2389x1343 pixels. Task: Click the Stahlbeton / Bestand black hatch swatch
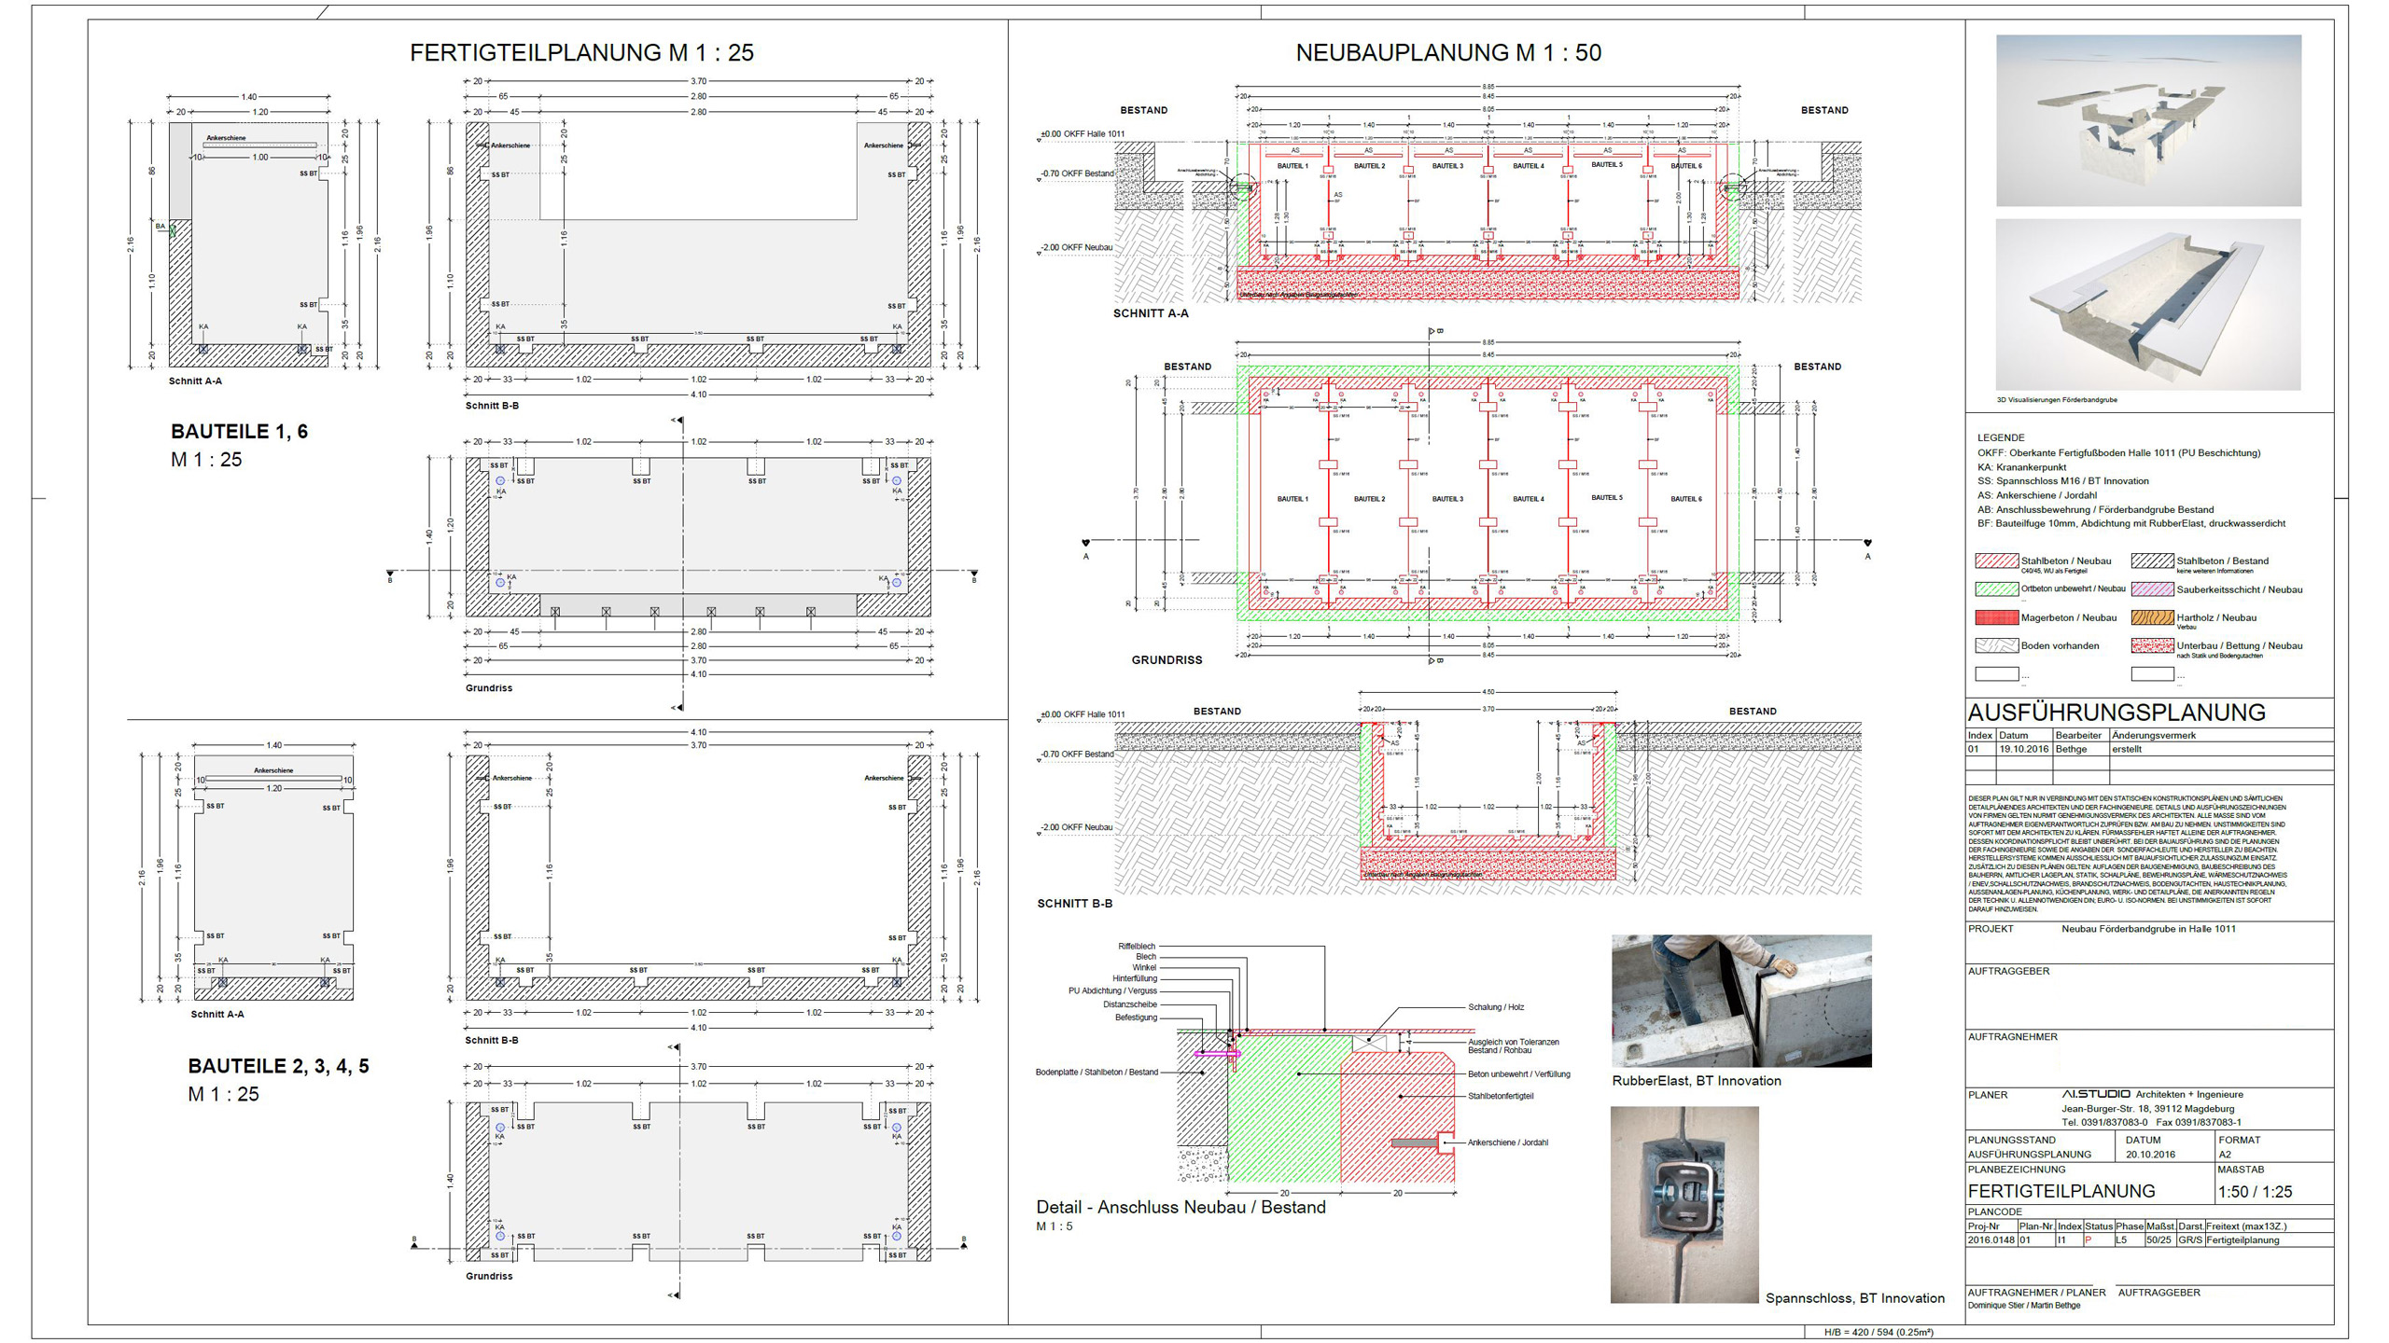click(x=2152, y=561)
